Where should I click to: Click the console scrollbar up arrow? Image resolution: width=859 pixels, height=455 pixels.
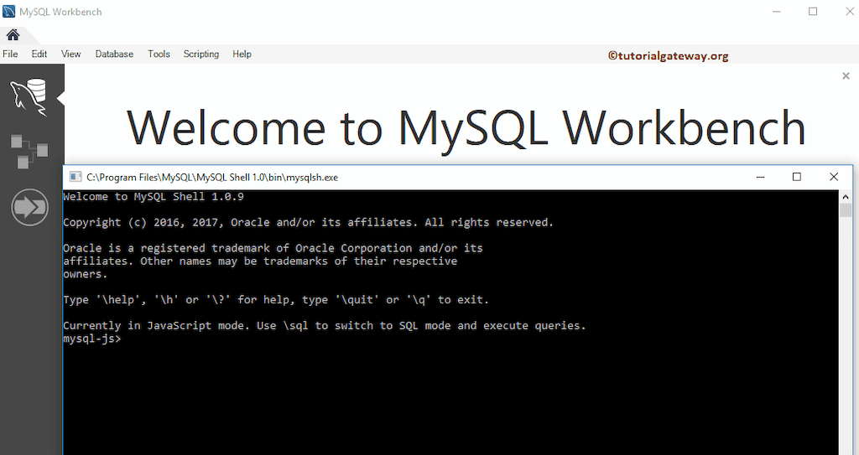click(x=846, y=197)
